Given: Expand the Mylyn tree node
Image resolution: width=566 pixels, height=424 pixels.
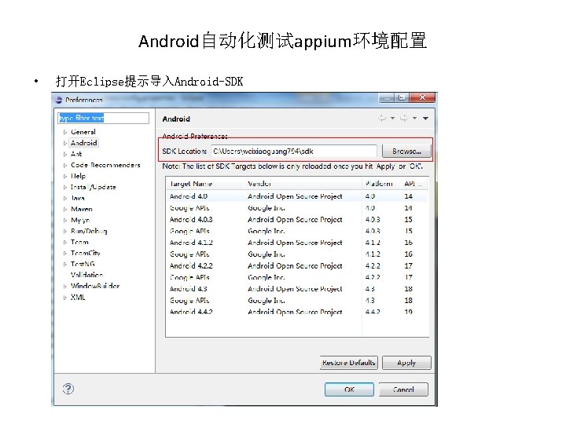Looking at the screenshot, I should (x=65, y=221).
